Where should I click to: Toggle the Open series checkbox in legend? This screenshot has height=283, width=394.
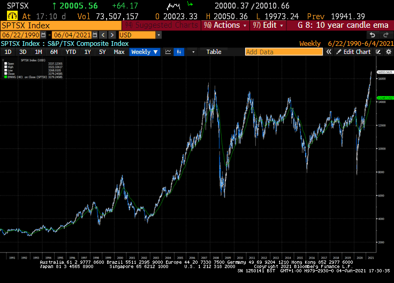click(x=5, y=64)
